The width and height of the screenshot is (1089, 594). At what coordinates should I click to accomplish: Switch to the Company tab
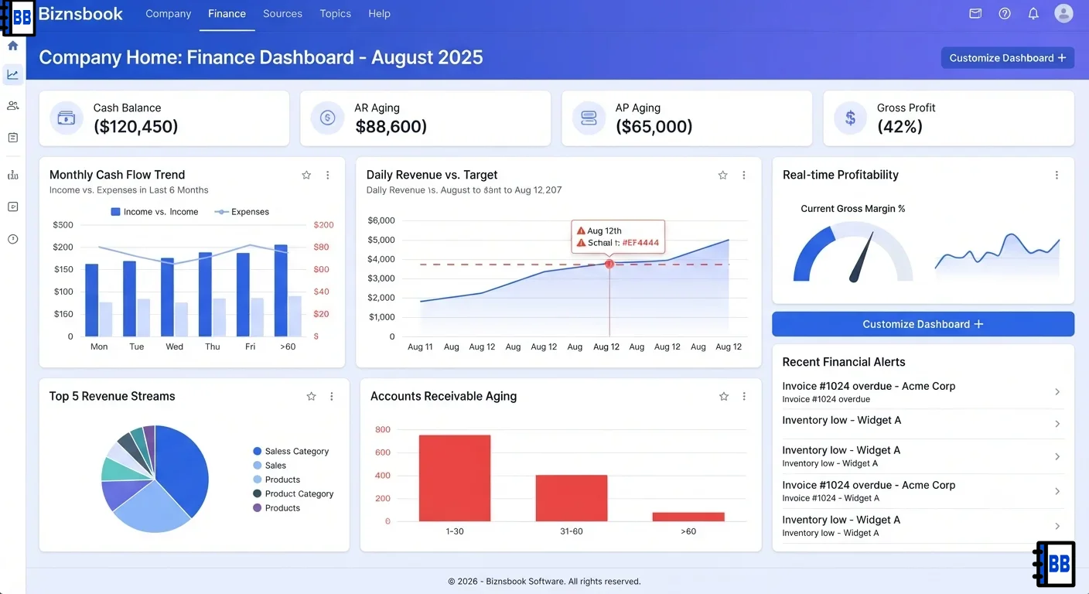(169, 14)
